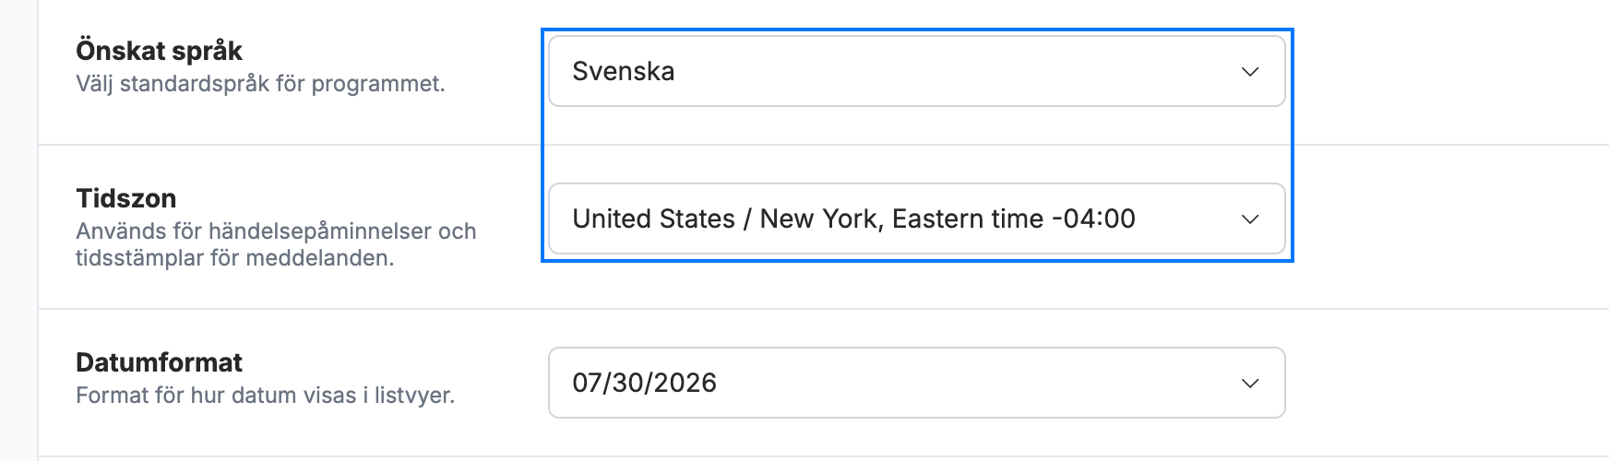
Task: Click the divider line below the Önskat språk row
Action: 823,145
